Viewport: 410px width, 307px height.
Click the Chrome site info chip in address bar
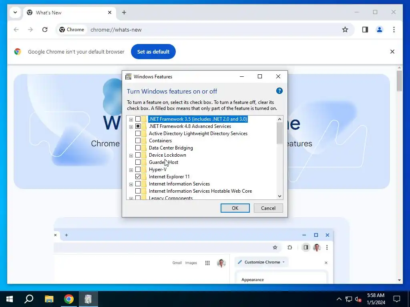(72, 30)
